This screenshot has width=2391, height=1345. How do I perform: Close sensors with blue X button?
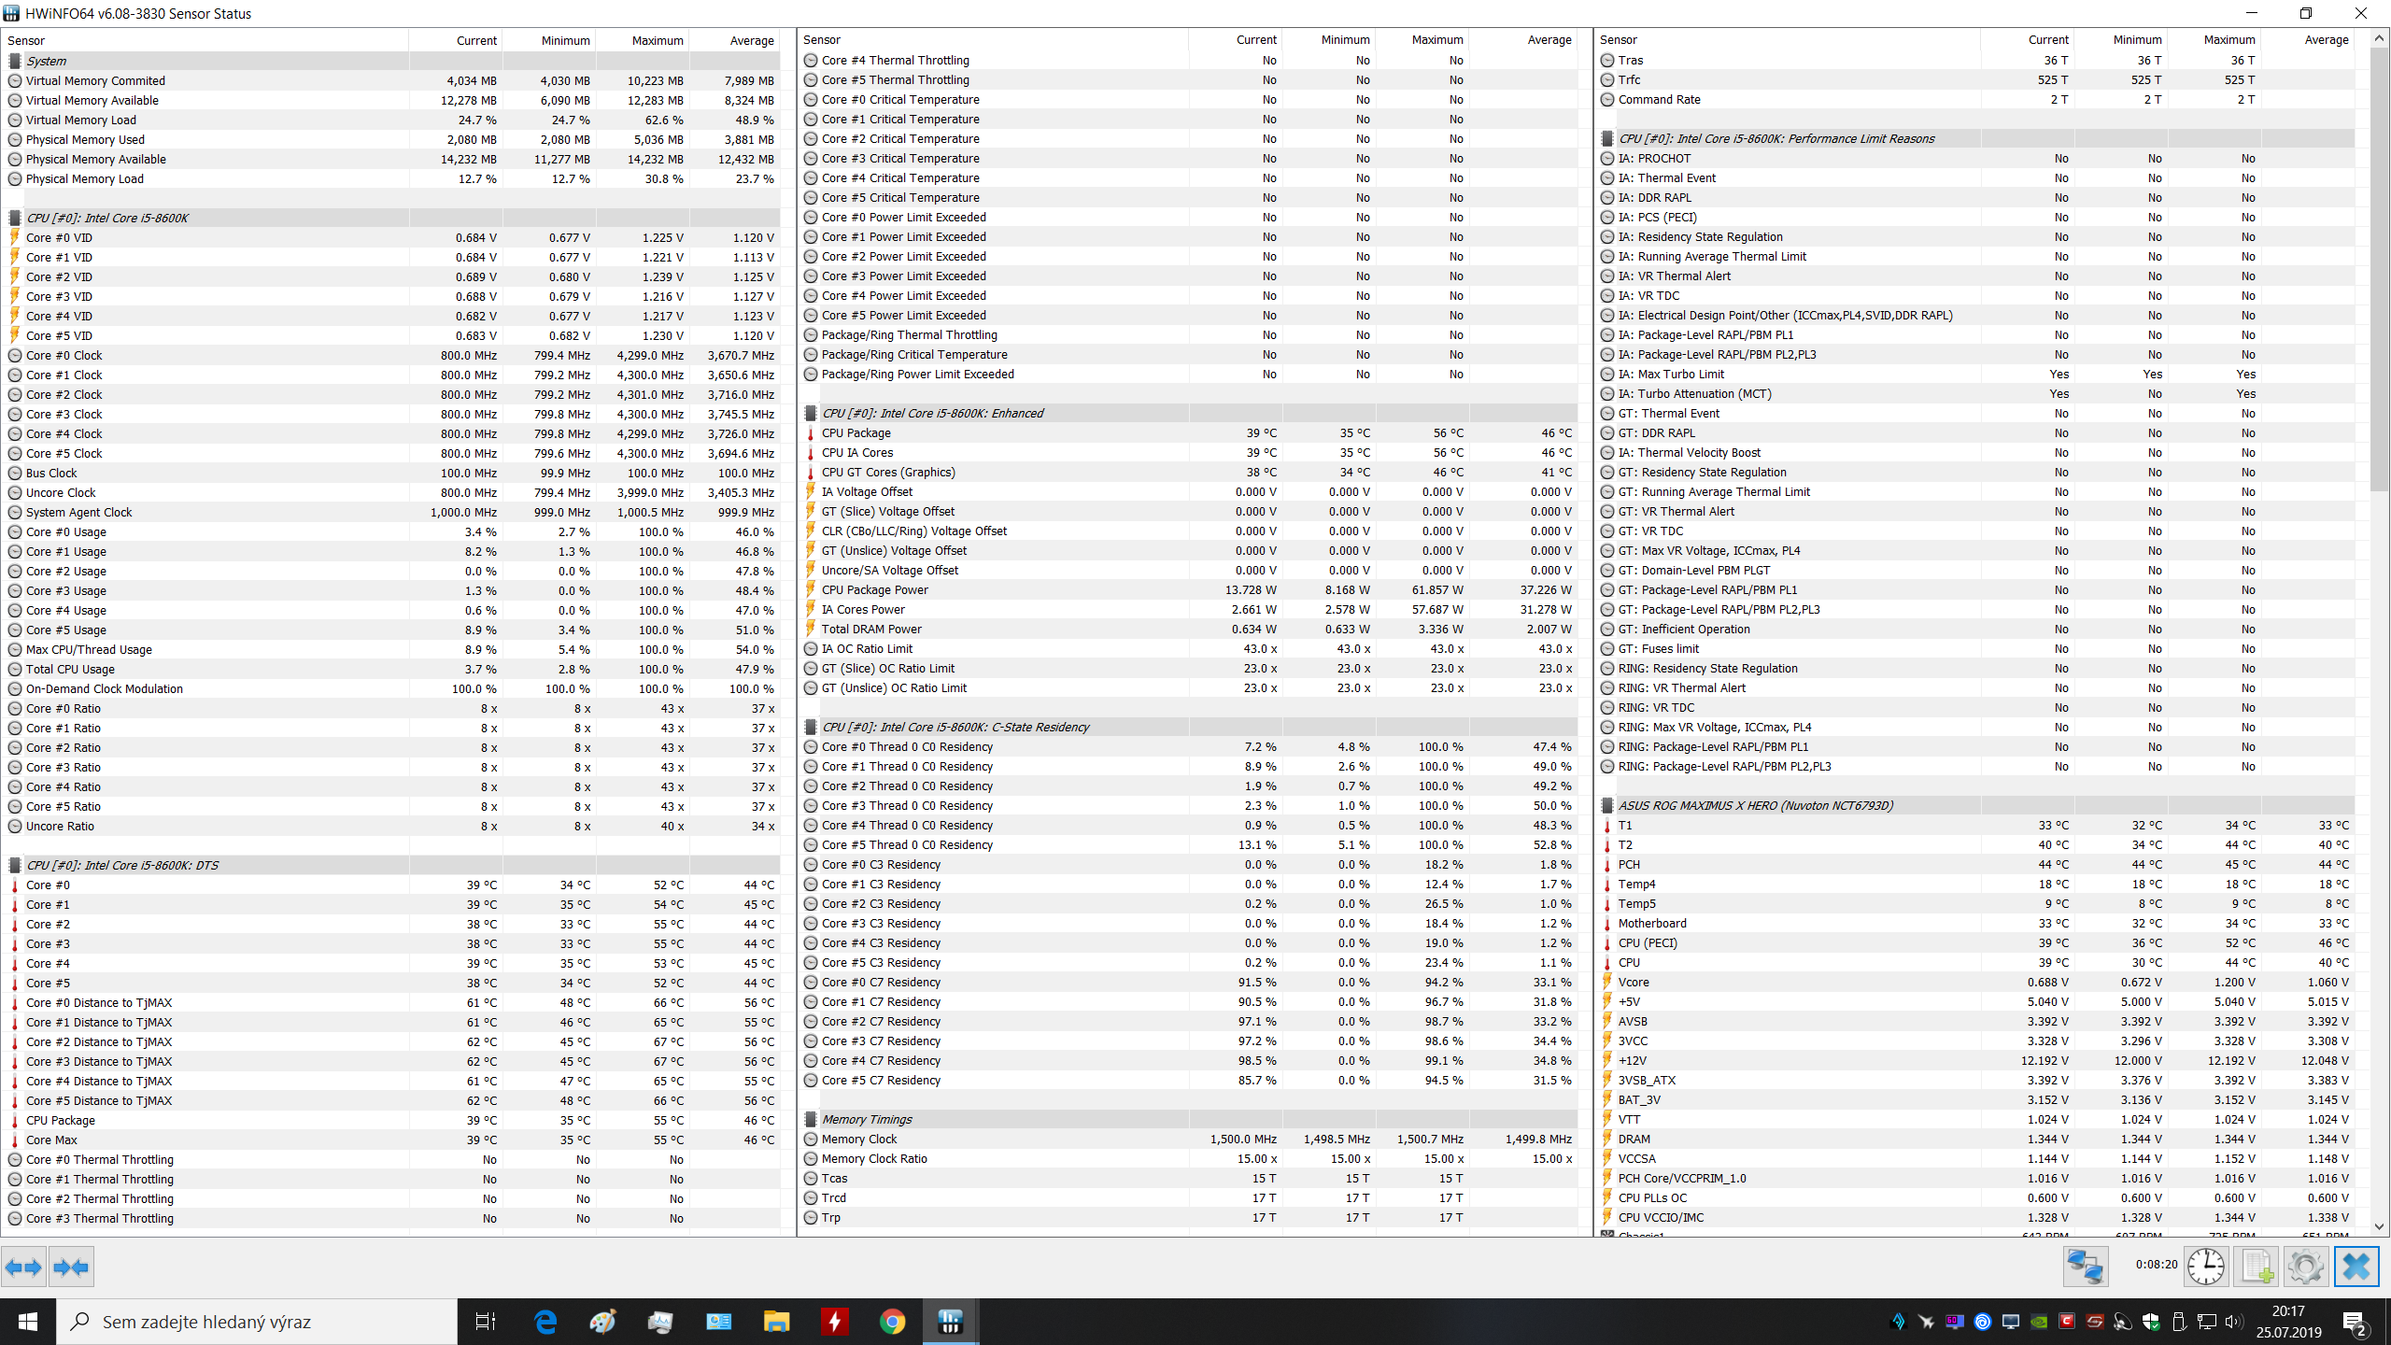tap(2356, 1267)
